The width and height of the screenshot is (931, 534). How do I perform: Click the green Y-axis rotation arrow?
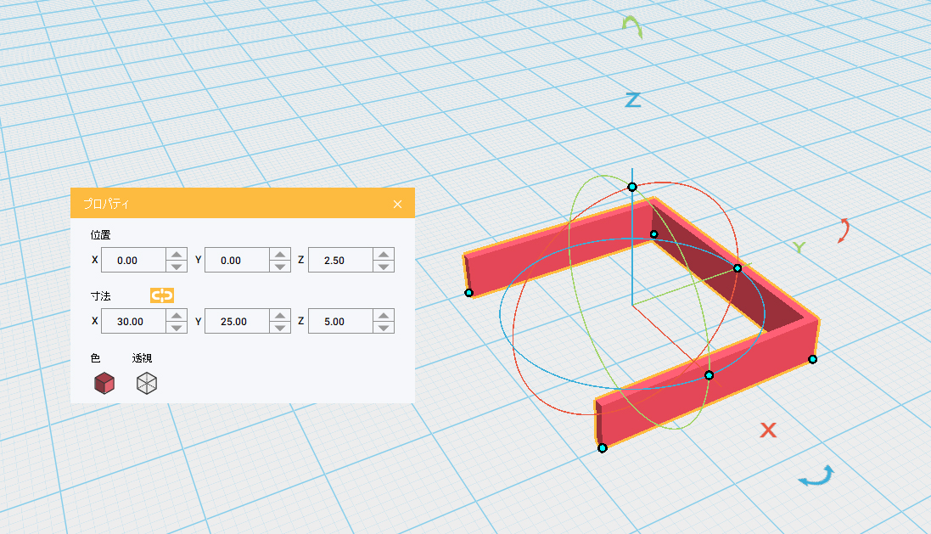(631, 26)
